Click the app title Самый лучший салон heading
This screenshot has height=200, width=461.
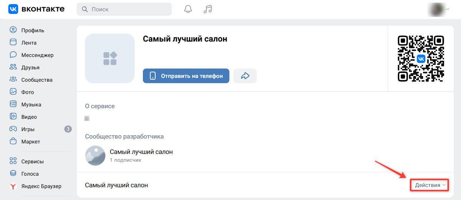pos(185,39)
